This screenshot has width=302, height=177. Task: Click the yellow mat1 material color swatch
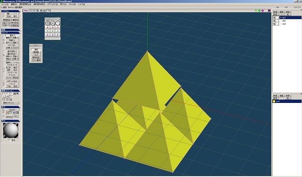(x=274, y=101)
